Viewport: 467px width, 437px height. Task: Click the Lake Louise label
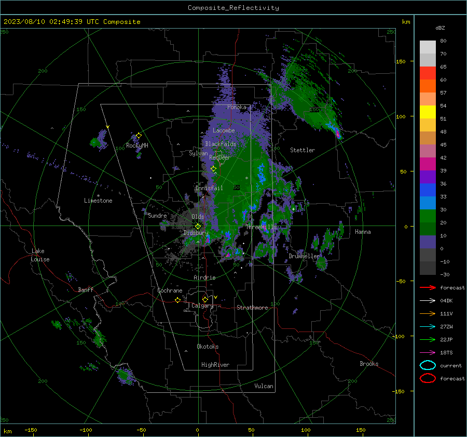[40, 255]
